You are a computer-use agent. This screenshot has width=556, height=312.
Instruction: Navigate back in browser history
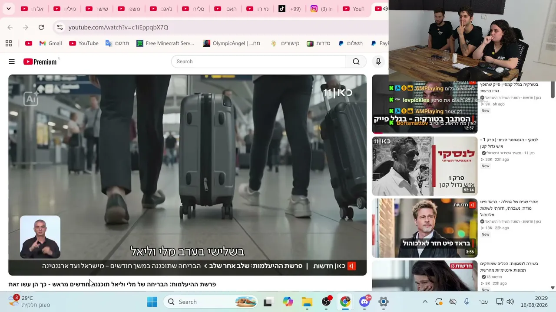(10, 27)
